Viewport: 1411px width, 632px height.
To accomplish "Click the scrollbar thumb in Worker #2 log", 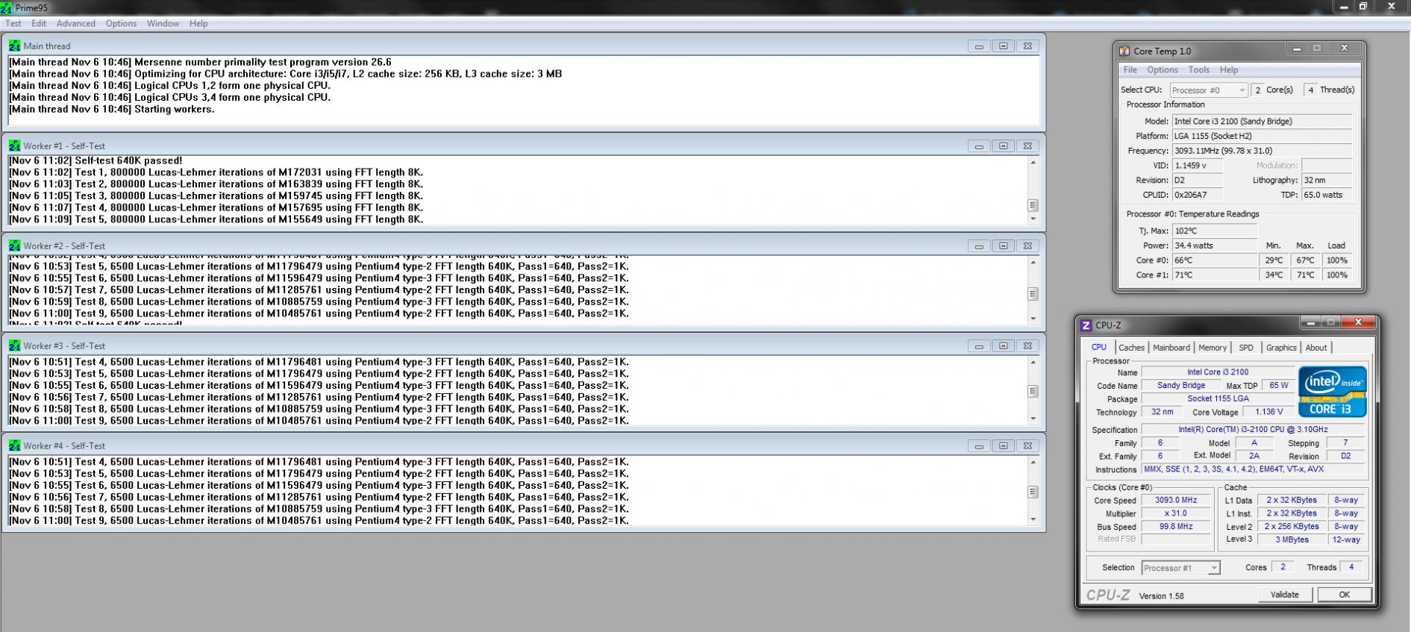I will (x=1033, y=294).
